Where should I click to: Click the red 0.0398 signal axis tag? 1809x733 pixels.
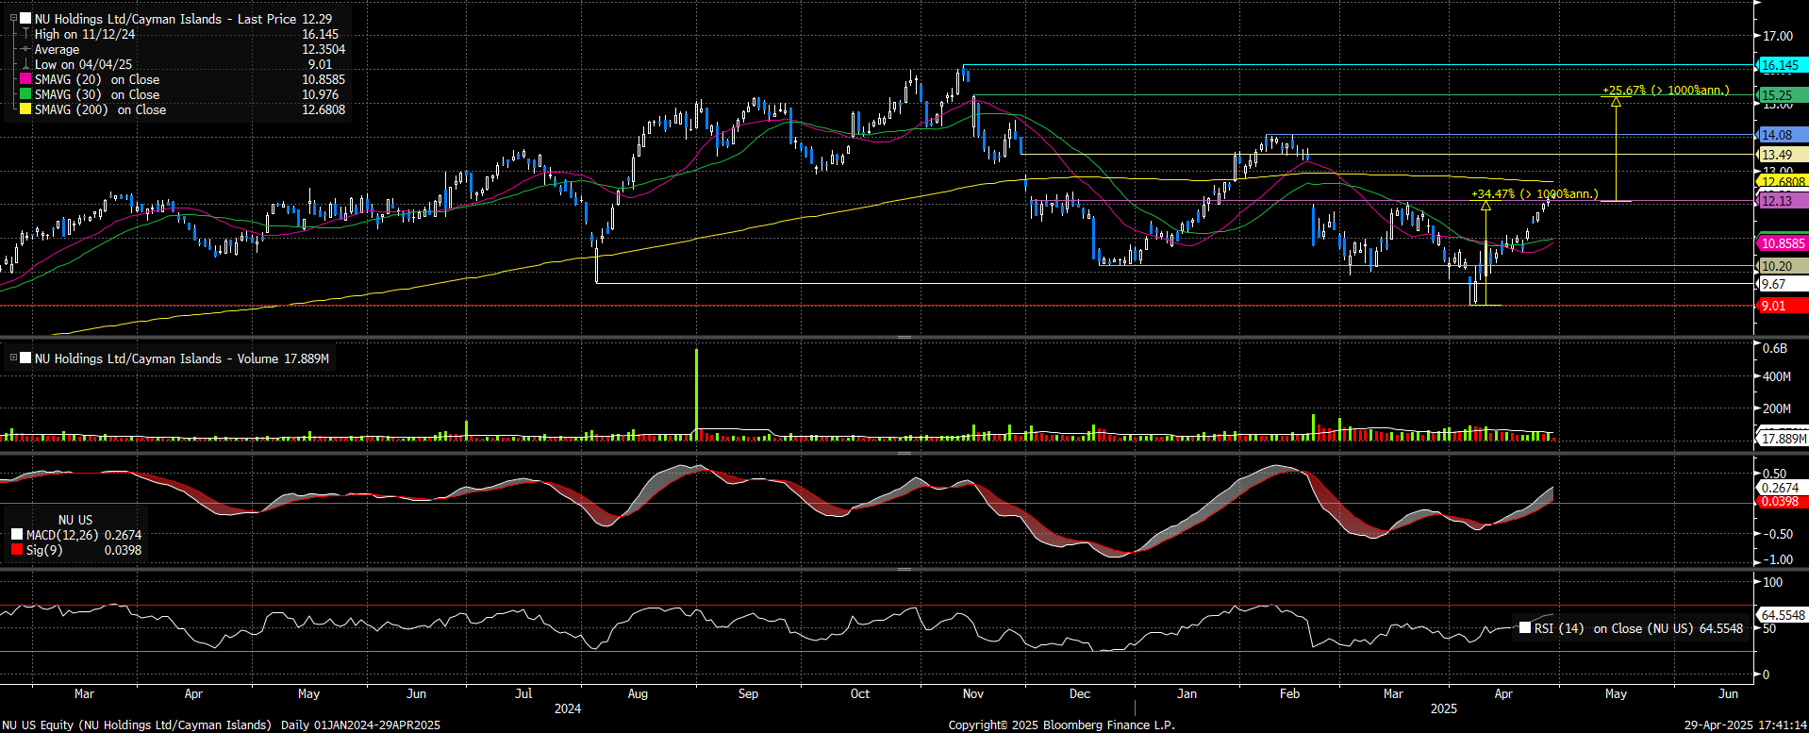[x=1782, y=501]
